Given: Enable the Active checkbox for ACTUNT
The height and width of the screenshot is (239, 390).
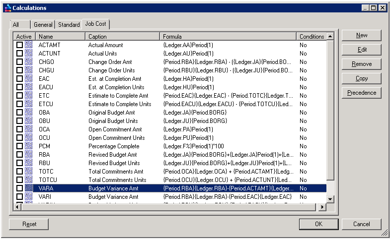Looking at the screenshot, I should click(x=20, y=54).
